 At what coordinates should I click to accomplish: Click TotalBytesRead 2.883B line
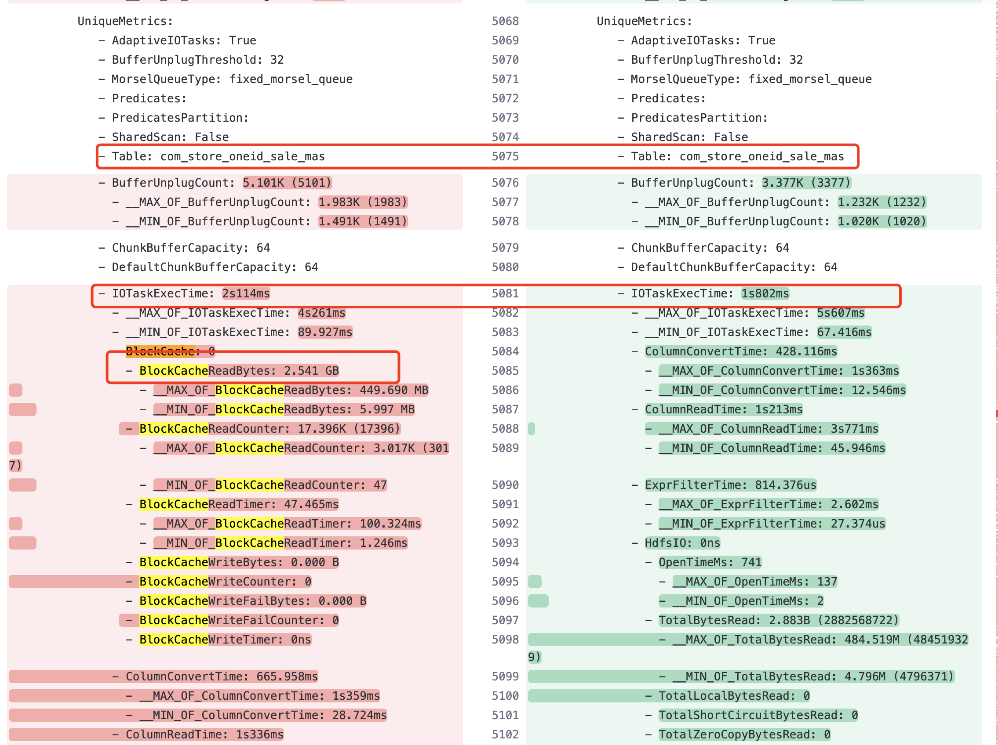(x=778, y=620)
